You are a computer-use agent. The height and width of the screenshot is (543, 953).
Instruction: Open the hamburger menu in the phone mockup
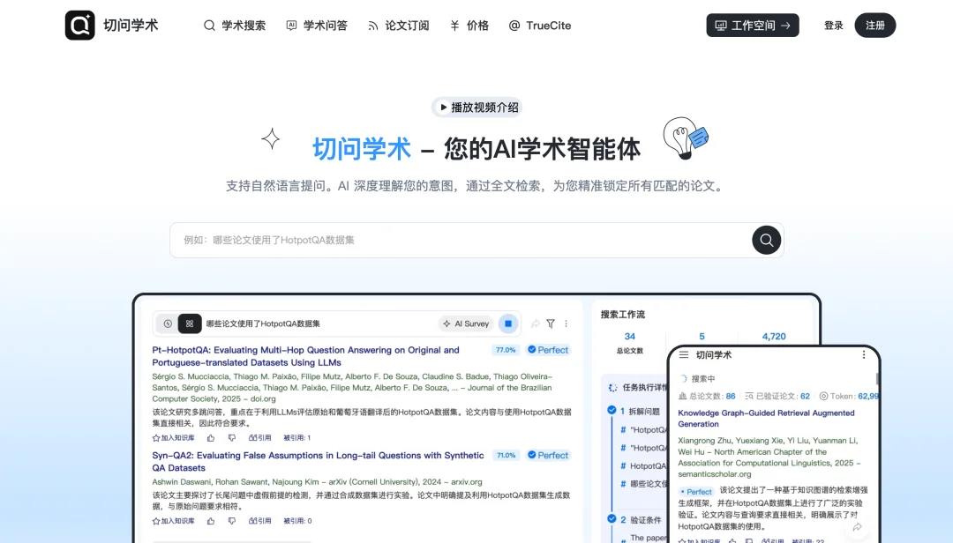[684, 354]
